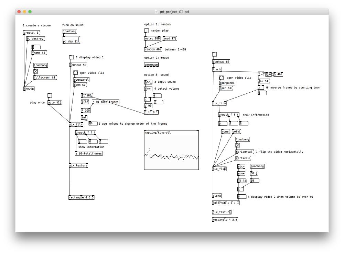Image resolution: width=344 pixels, height=254 pixels.
Task: Click the 'vertical' message box
Action: [243, 158]
